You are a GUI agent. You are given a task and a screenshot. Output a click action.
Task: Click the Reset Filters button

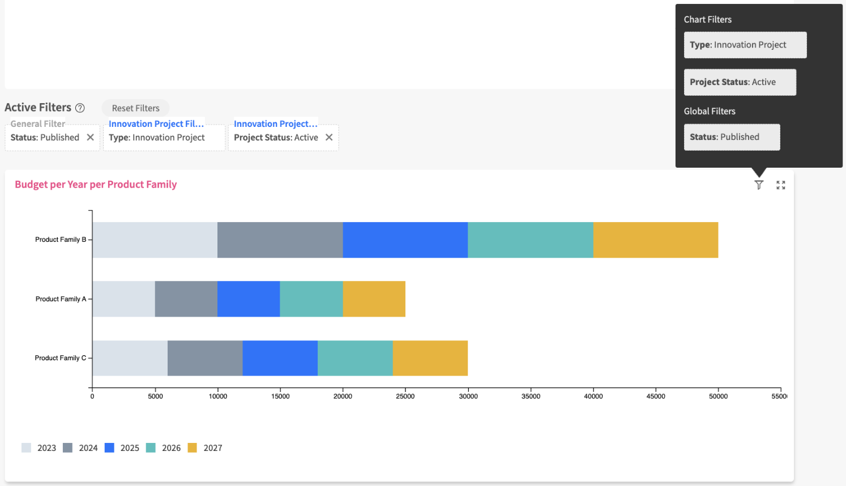pyautogui.click(x=135, y=108)
